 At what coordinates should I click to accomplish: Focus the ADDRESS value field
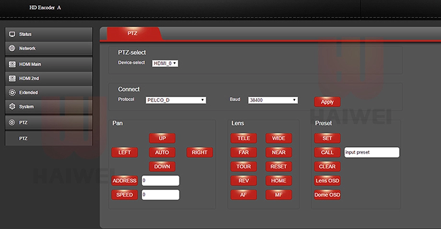[x=160, y=181]
